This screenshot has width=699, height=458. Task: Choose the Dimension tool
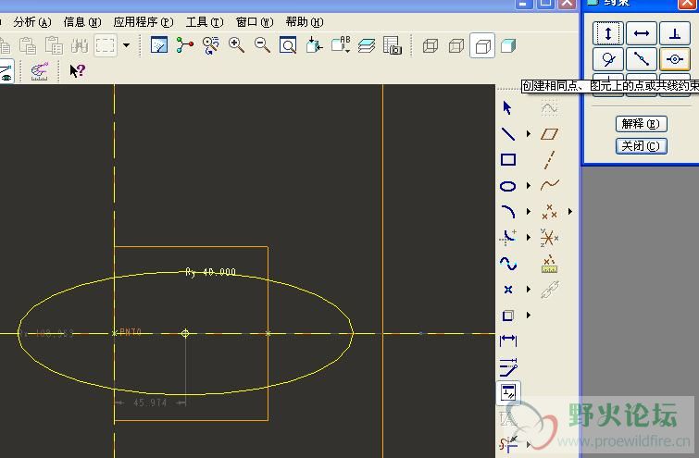point(507,340)
